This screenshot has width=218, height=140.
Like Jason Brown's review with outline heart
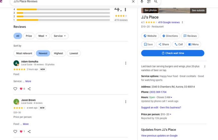click(x=15, y=131)
